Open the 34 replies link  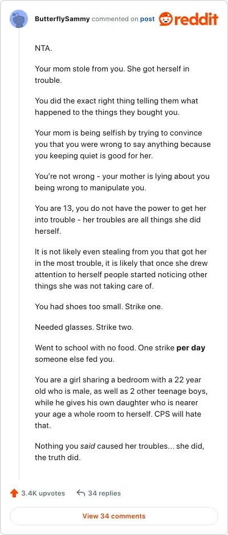tap(104, 493)
